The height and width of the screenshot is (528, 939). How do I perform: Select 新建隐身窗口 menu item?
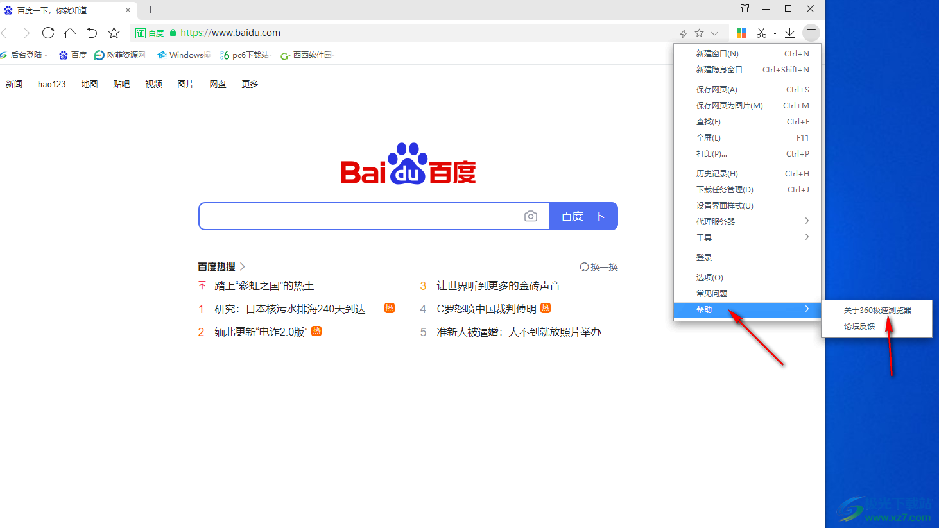(747, 70)
